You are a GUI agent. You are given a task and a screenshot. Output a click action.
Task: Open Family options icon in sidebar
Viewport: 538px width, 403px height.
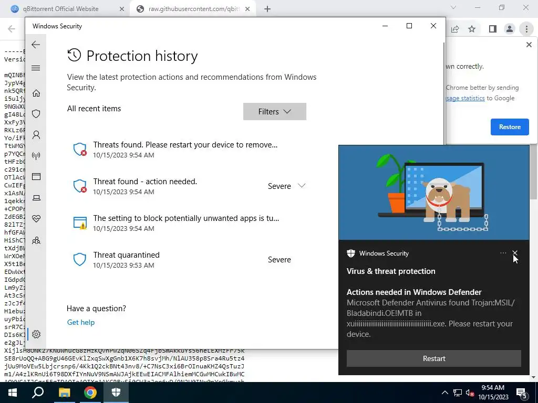(x=36, y=240)
